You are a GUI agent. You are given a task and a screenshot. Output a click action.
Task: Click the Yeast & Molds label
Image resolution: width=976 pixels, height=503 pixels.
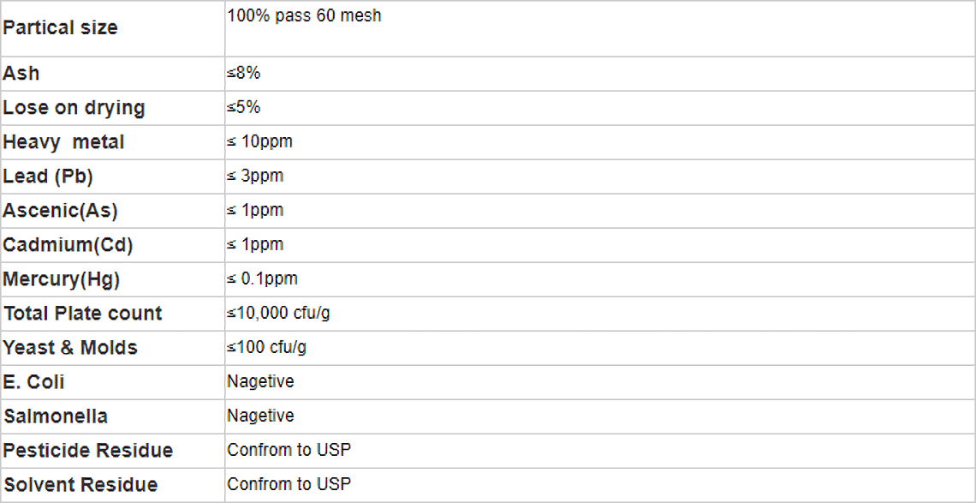point(69,348)
